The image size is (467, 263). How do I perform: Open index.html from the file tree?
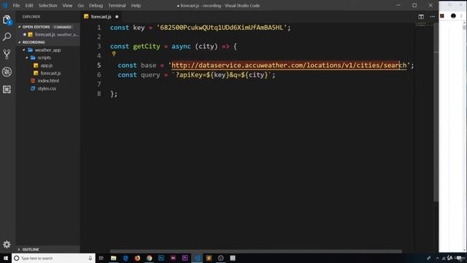coord(48,81)
